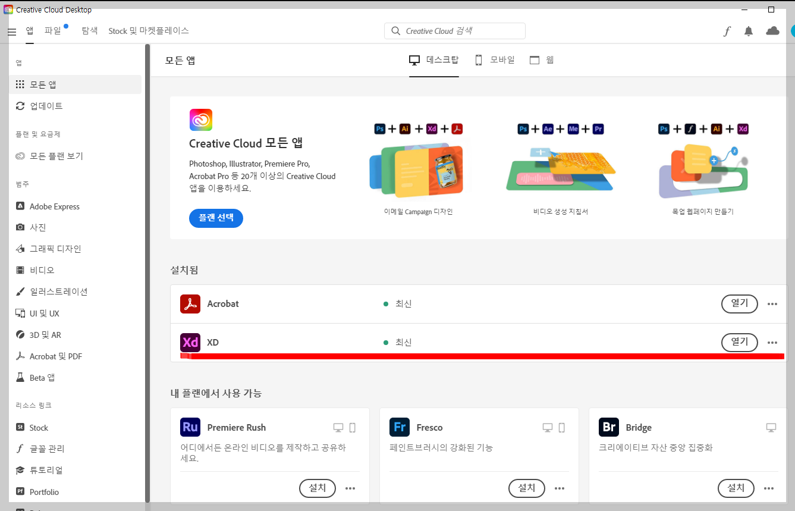
Task: Open the 파일 menu
Action: tap(53, 30)
